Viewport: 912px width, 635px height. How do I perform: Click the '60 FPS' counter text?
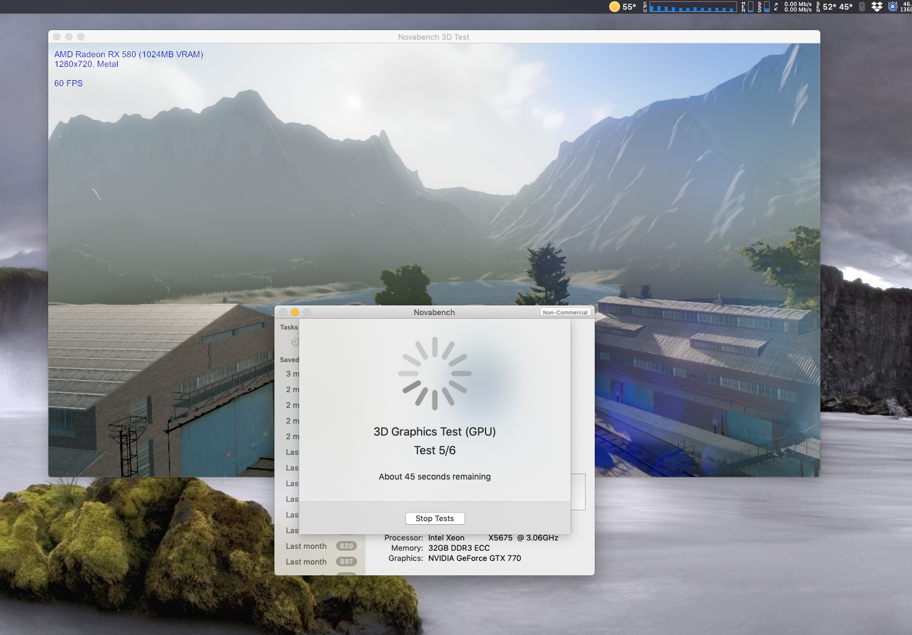click(68, 83)
